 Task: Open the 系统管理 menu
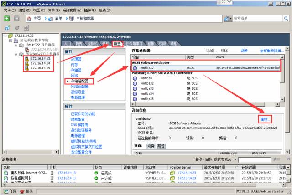[x=72, y=10]
